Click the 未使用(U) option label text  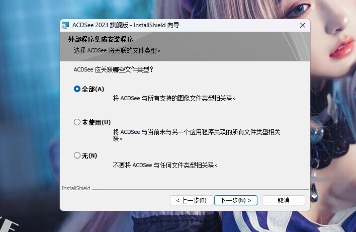tap(96, 122)
